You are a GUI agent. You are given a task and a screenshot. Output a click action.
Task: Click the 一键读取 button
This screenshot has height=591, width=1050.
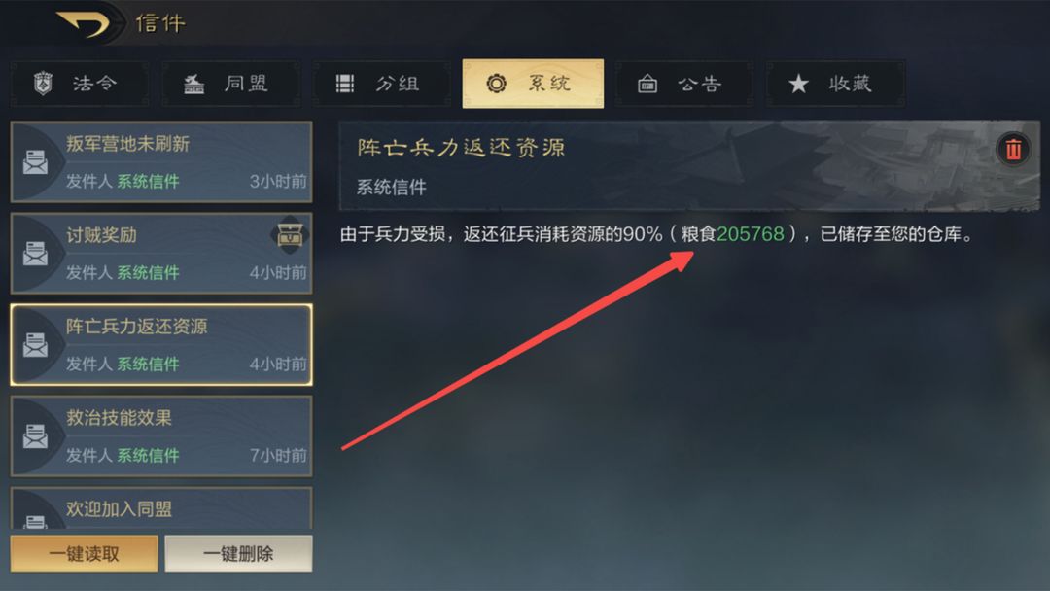click(x=85, y=553)
